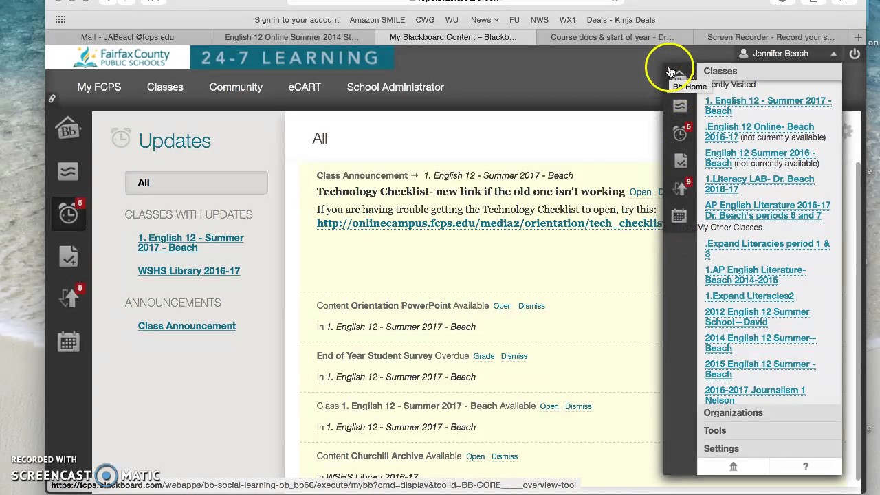Viewport: 880px width, 495px height.
Task: Click Posts wave icon in the global navigation panel
Action: (x=680, y=106)
